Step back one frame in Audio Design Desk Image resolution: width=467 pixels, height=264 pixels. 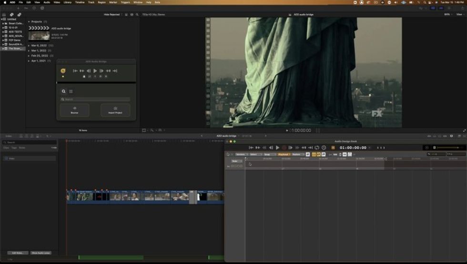point(271,147)
